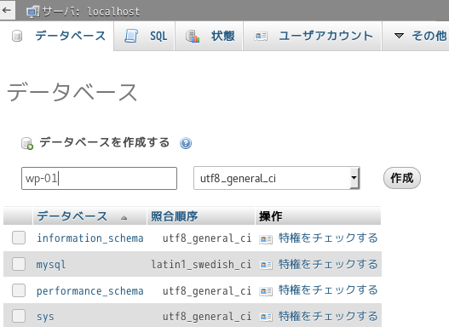Click the privileges icon for sys
This screenshot has width=449, height=327.
point(266,317)
